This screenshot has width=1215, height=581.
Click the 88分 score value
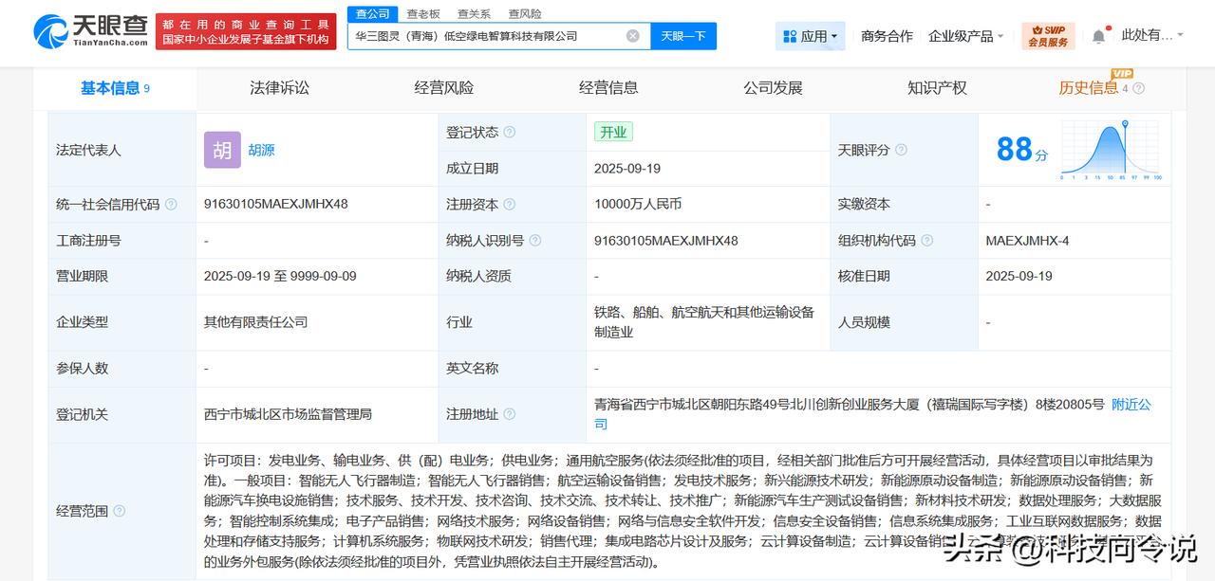[x=1021, y=150]
